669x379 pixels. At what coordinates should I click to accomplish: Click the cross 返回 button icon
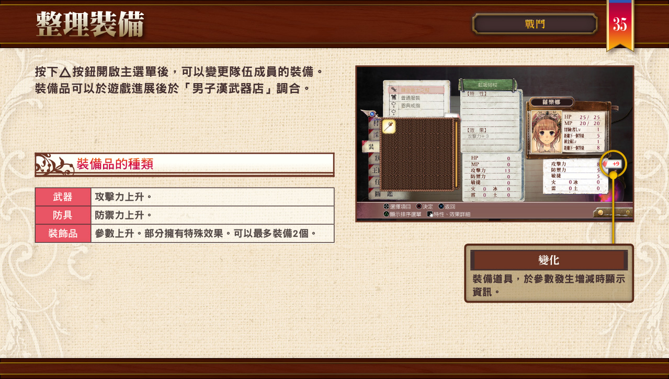coord(441,206)
